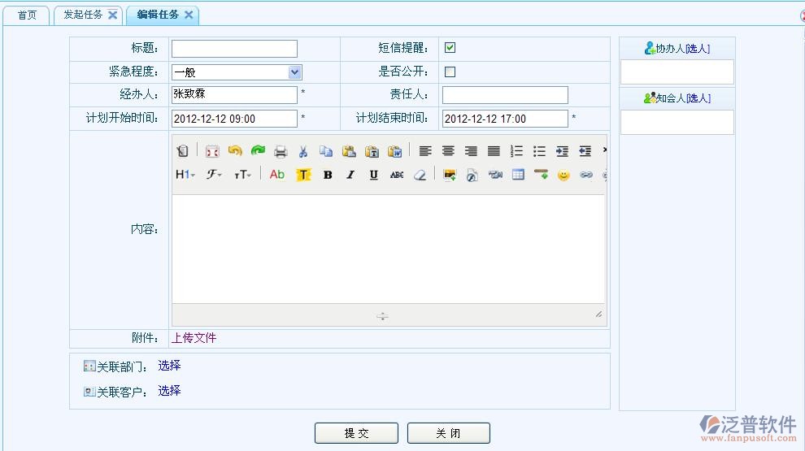Insert media video icon

click(495, 175)
